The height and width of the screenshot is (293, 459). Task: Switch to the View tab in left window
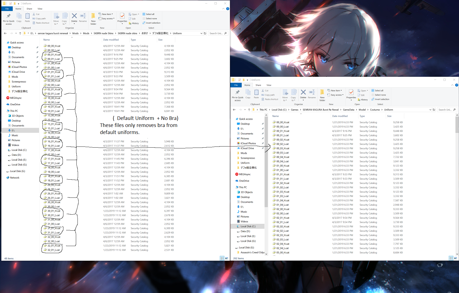(x=40, y=9)
